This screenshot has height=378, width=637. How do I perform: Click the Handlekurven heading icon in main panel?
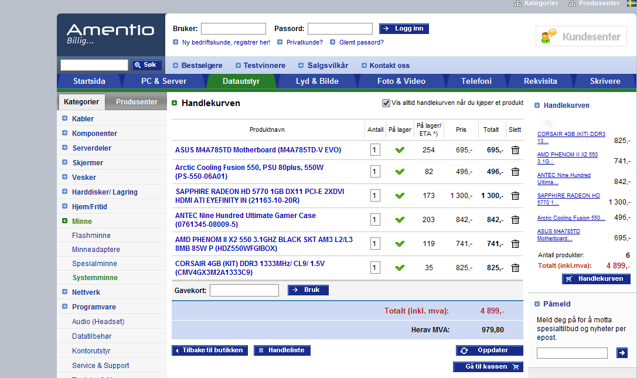pos(174,103)
